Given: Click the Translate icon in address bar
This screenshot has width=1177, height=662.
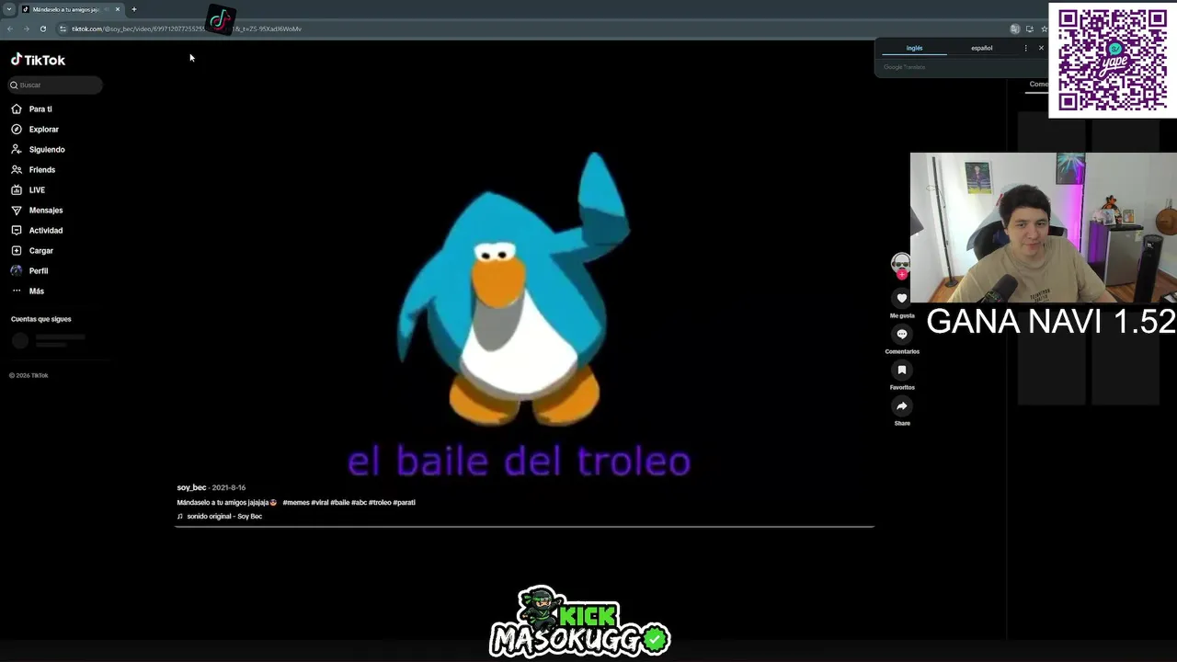Looking at the screenshot, I should [1015, 29].
